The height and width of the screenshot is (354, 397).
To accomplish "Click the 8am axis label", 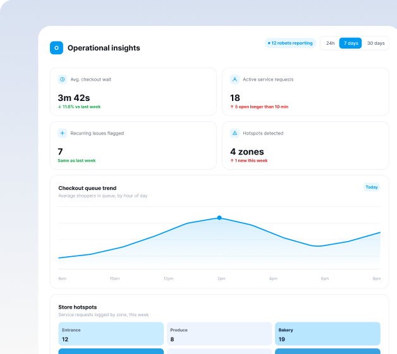I will (63, 278).
